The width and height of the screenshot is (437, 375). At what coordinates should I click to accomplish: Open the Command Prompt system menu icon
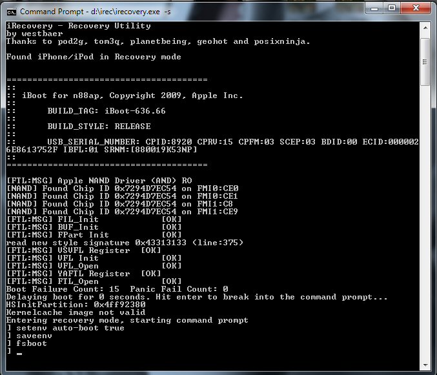[x=12, y=12]
